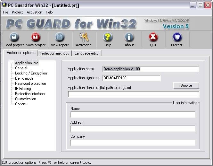Viewport: 213px width, 166px height.
Task: Click the Application filename input field
Action: (134, 94)
